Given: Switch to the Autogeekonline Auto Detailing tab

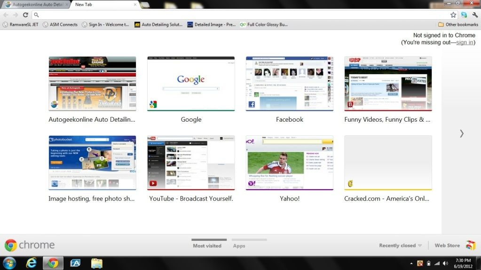Looking at the screenshot, I should pos(37,5).
